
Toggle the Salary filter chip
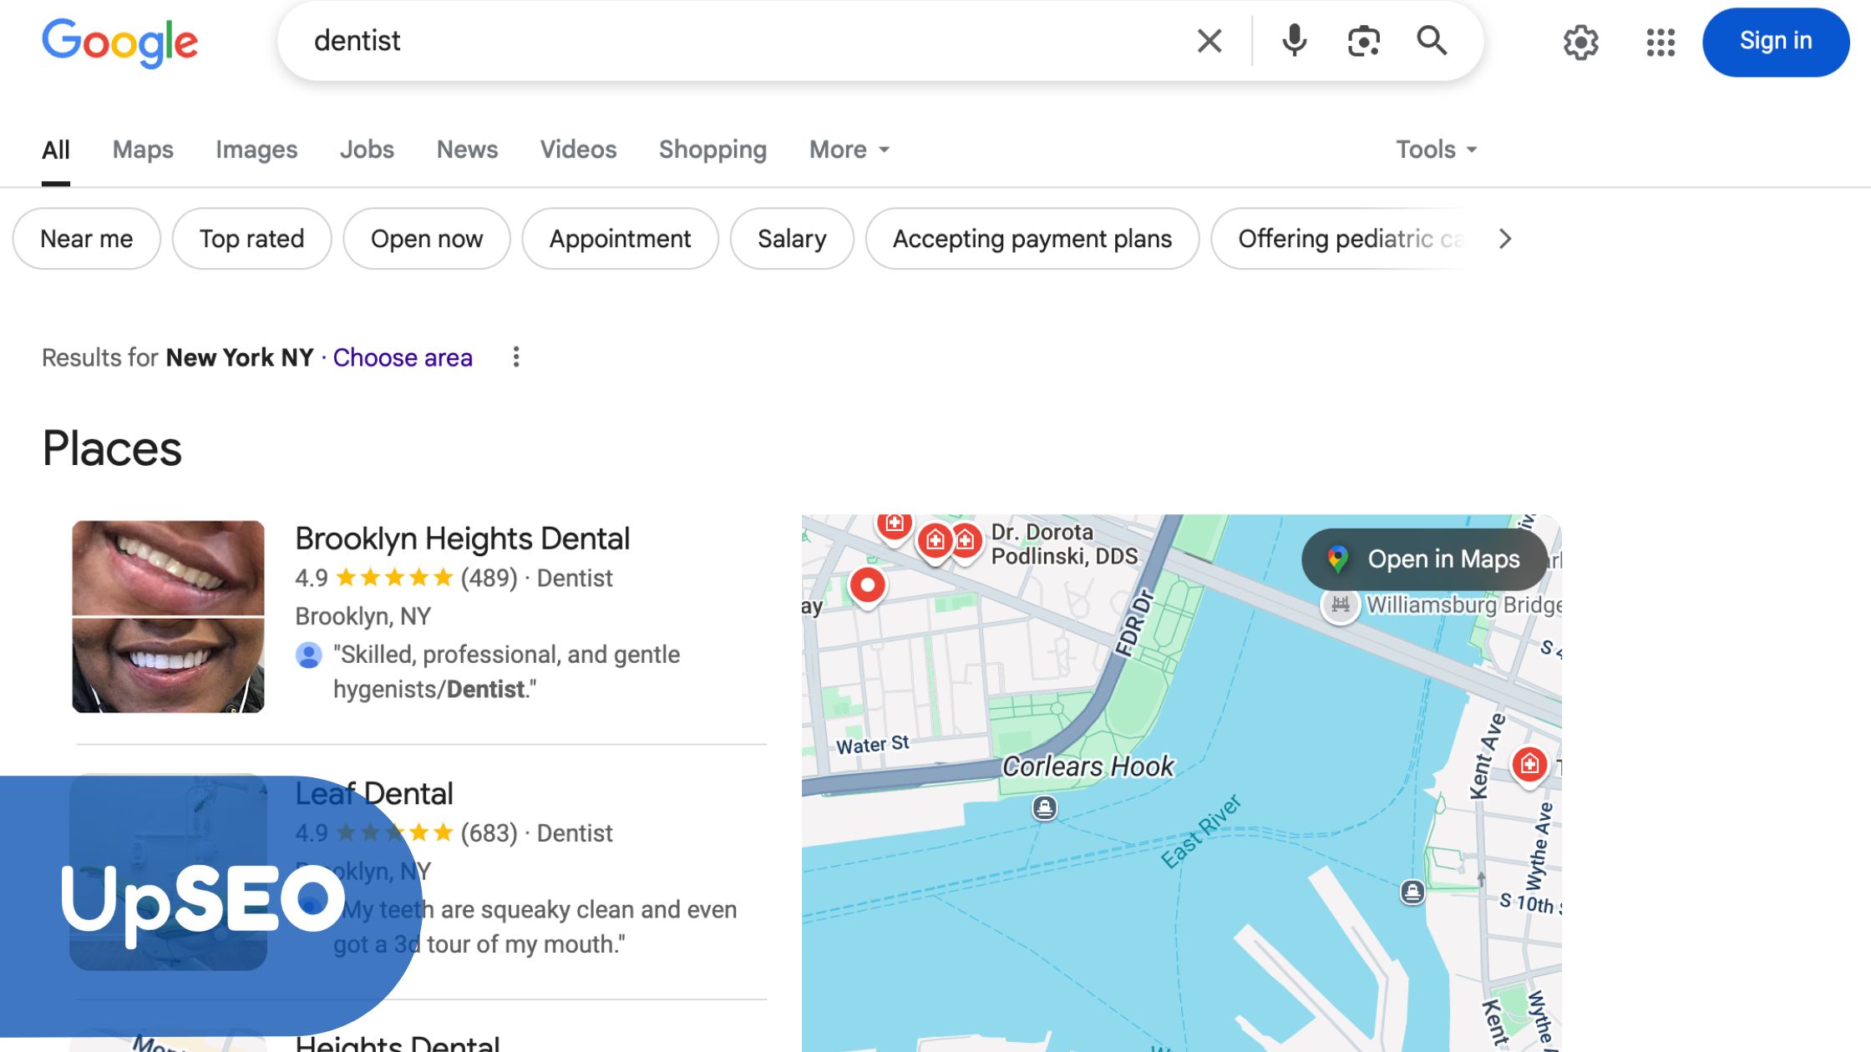[792, 239]
